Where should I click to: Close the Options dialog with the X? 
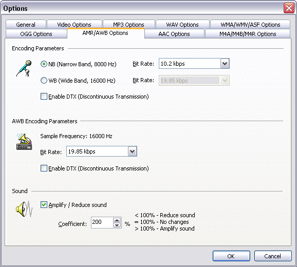click(289, 8)
